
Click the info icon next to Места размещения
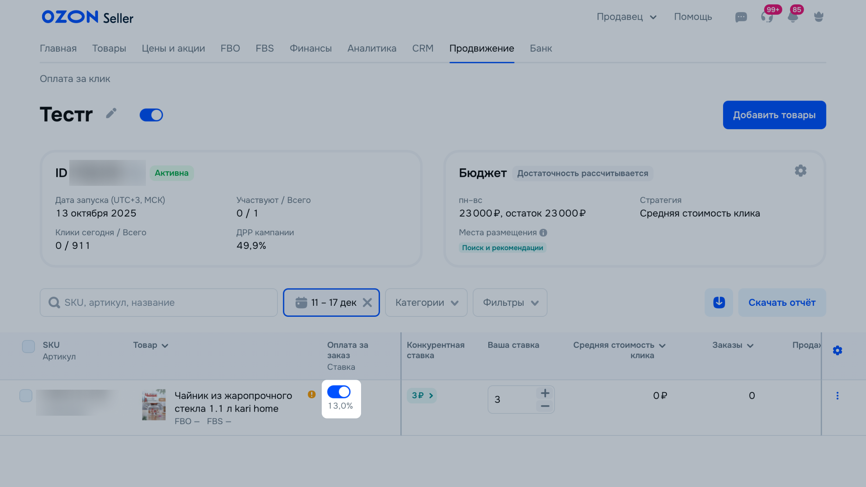click(x=543, y=233)
